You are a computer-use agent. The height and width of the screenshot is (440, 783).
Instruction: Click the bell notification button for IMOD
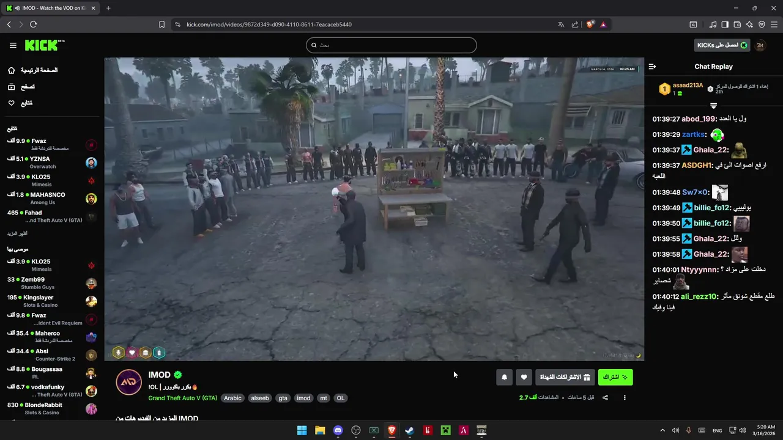click(504, 377)
